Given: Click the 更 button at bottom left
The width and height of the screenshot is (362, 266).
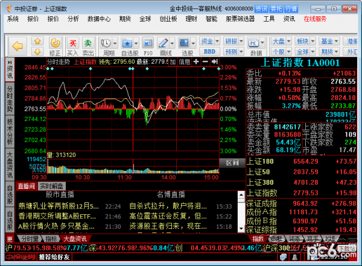Looking at the screenshot, I should point(10,239).
